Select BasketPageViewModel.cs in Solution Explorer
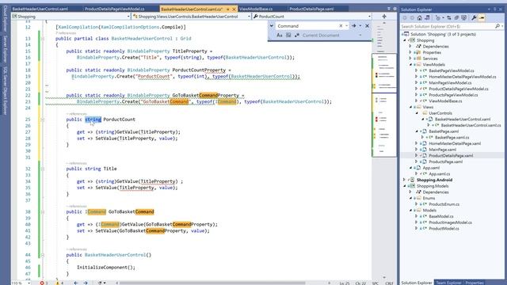The image size is (507, 285). 452,70
